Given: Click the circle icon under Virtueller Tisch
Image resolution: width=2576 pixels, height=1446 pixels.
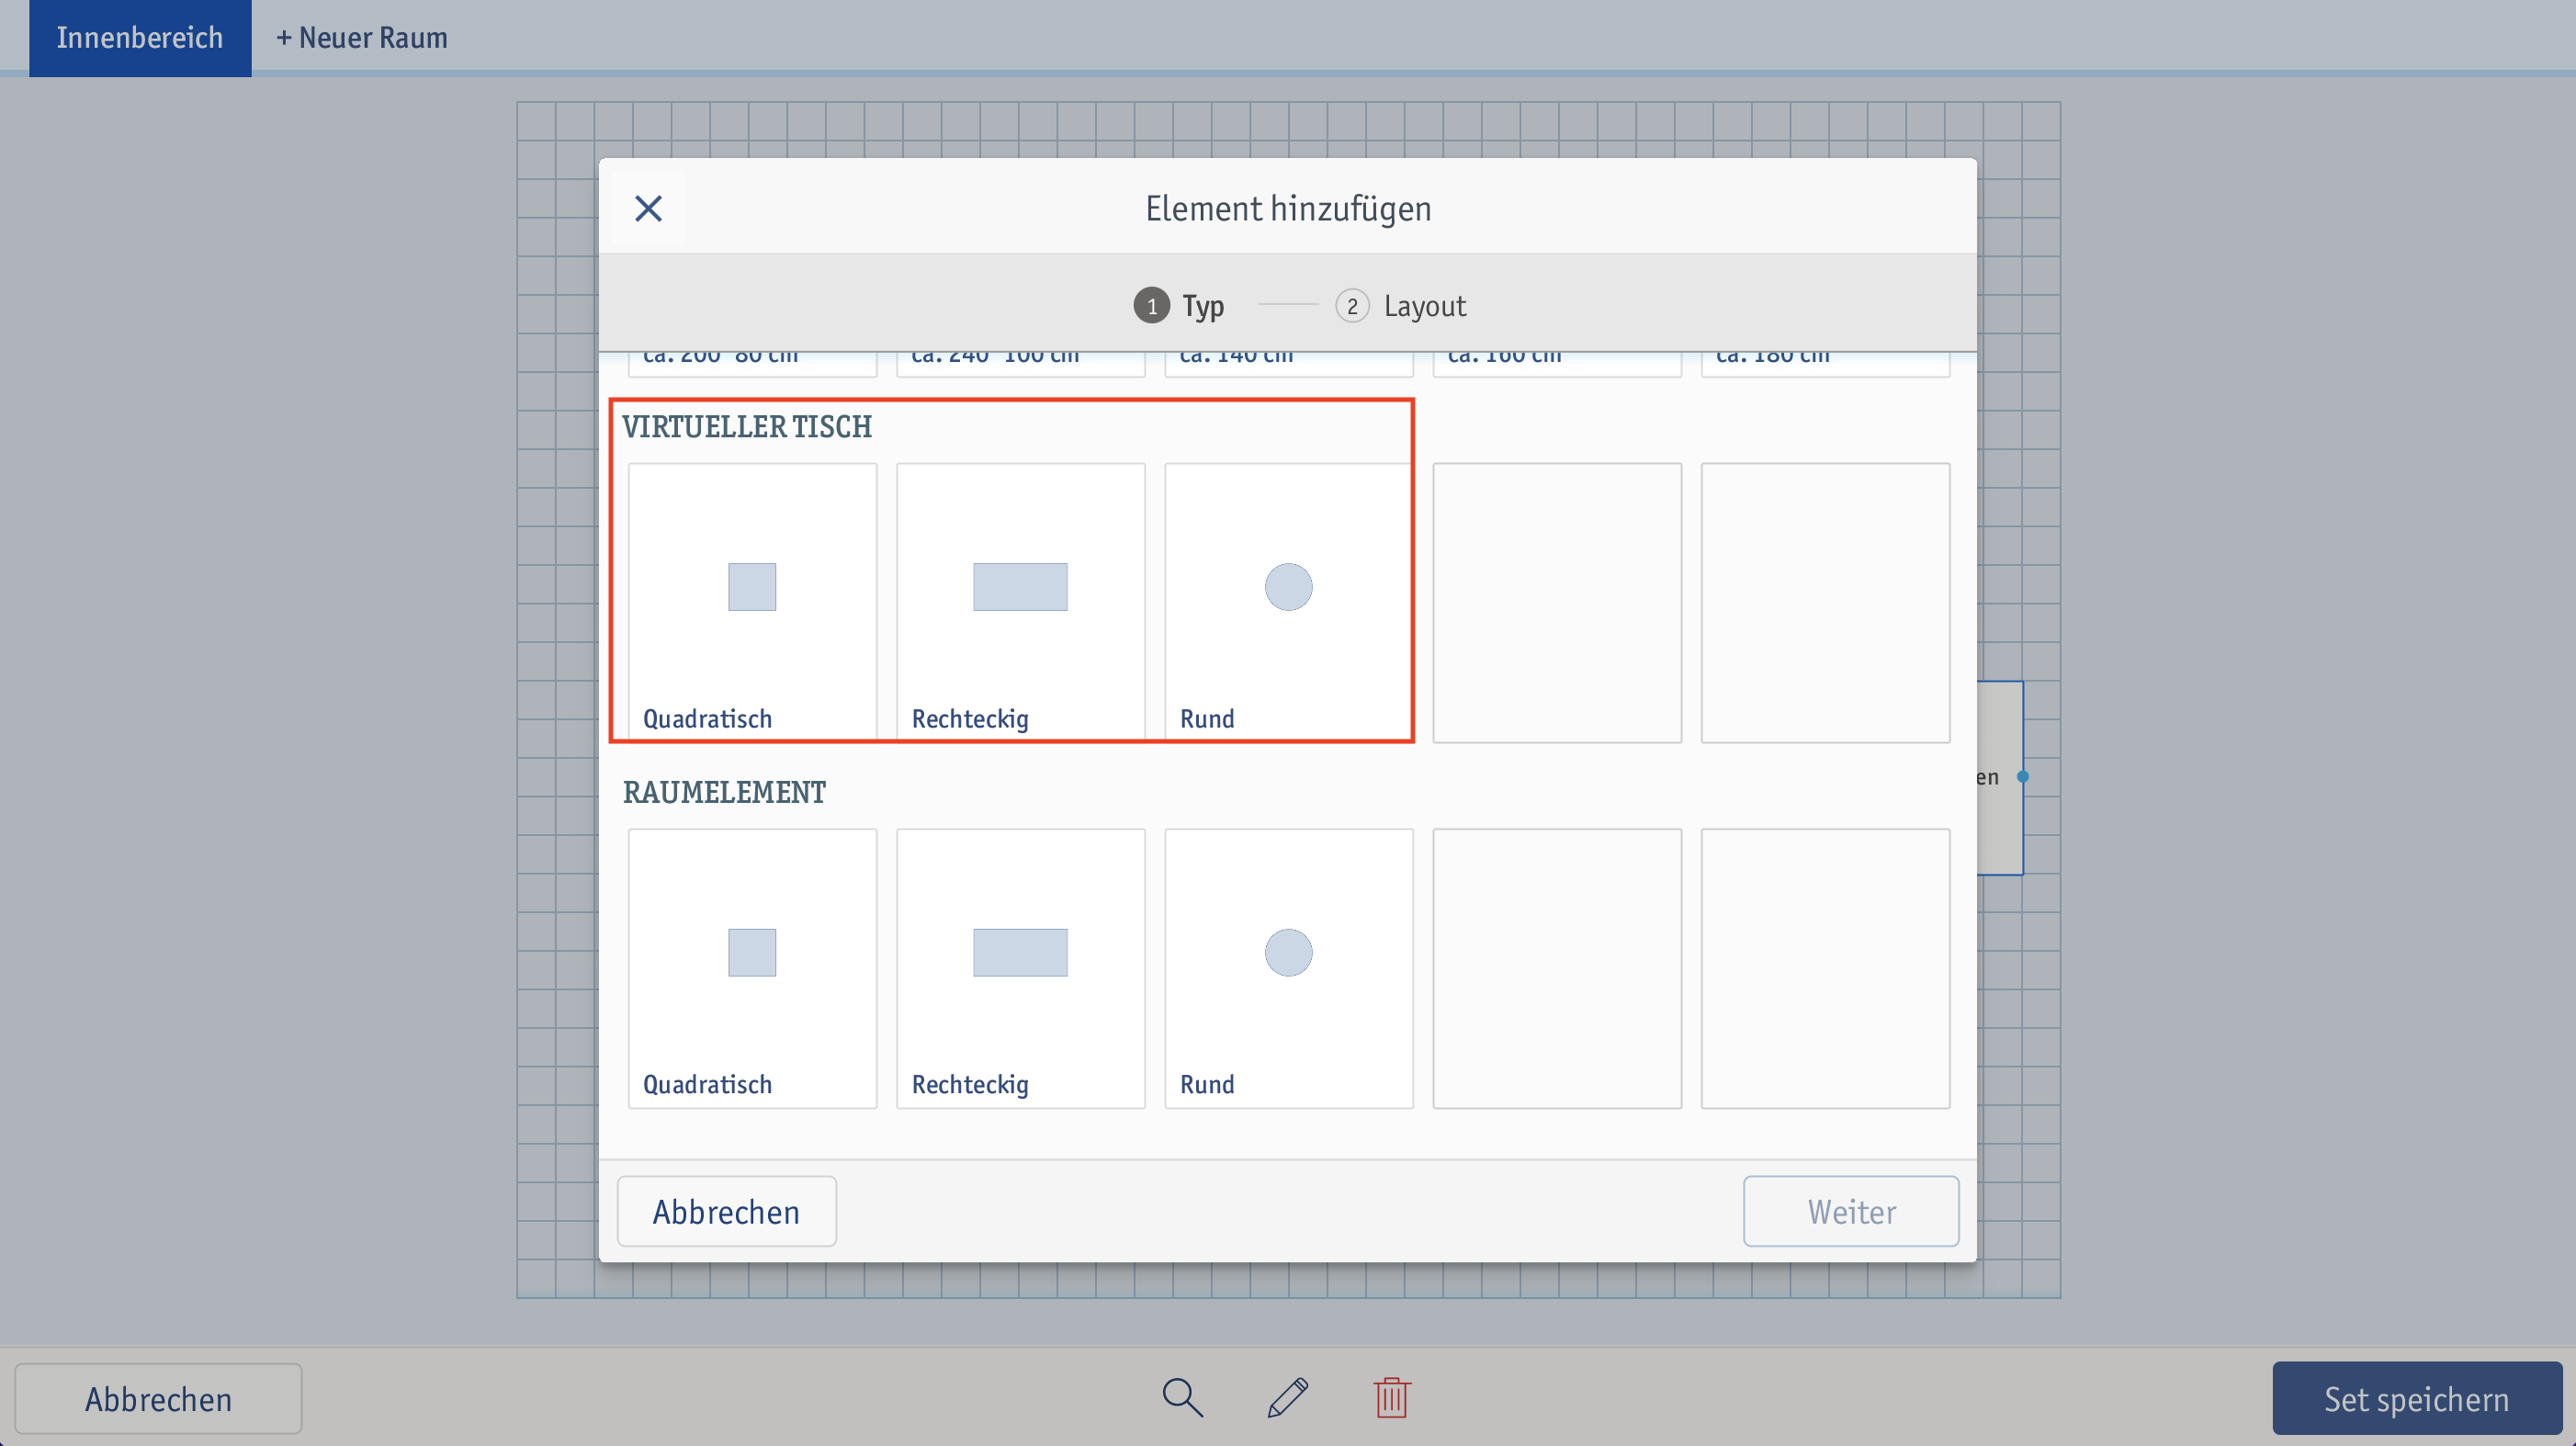Looking at the screenshot, I should coord(1288,587).
